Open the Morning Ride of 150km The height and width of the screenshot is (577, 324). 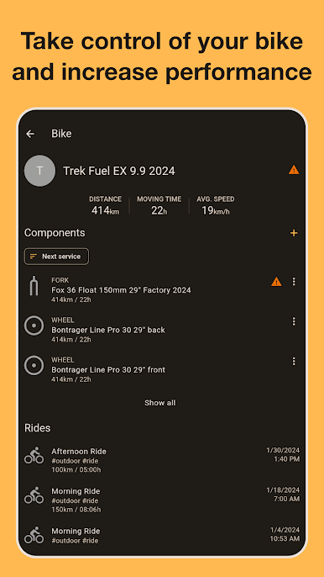pyautogui.click(x=162, y=500)
